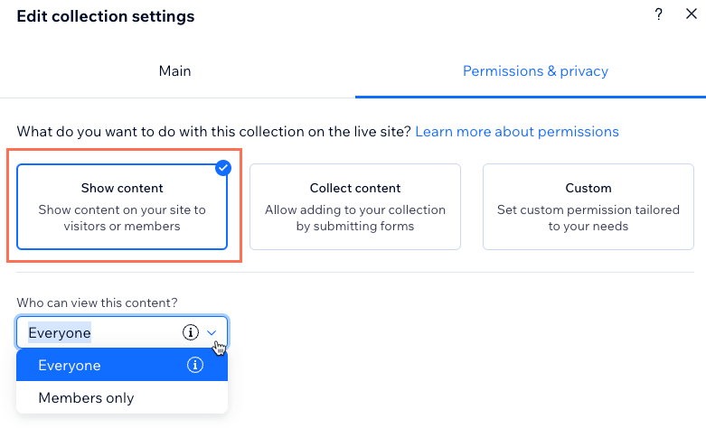This screenshot has width=706, height=428.
Task: Open the Permissions & privacy tab
Action: 535,71
